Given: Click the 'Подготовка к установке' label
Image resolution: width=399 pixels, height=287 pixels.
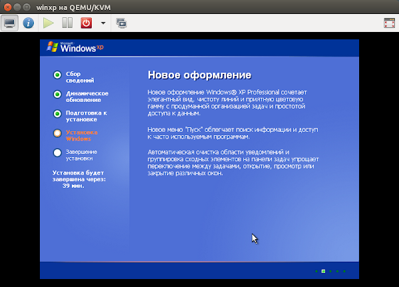Looking at the screenshot, I should click(86, 116).
